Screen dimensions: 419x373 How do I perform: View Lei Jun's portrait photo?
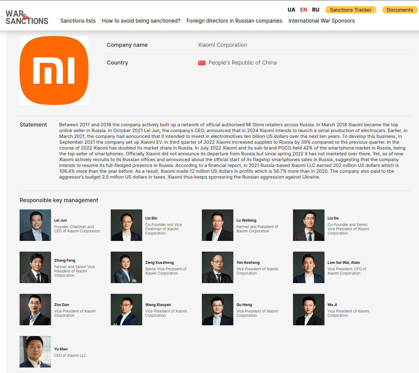35,225
